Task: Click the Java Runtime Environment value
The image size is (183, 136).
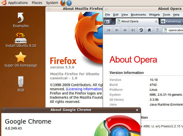Action: pos(166,104)
